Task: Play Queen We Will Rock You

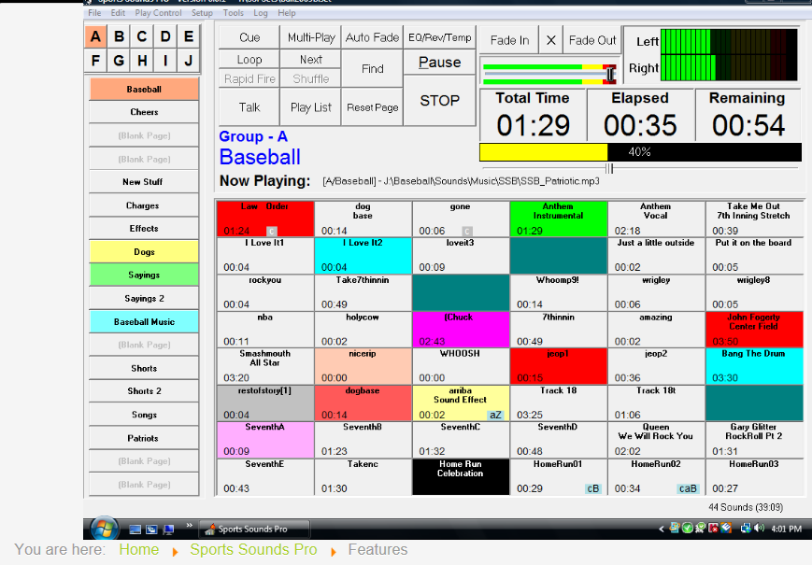Action: [x=656, y=439]
